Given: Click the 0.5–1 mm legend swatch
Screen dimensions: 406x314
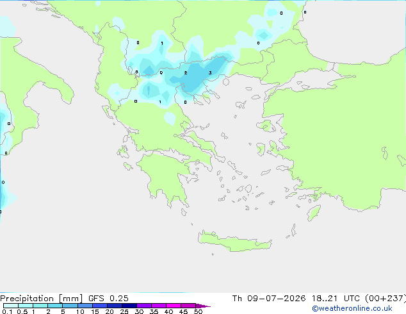Looking at the screenshot, I should coord(26,306).
